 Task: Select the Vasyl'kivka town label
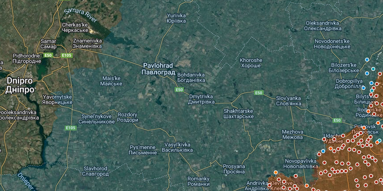click(x=177, y=147)
